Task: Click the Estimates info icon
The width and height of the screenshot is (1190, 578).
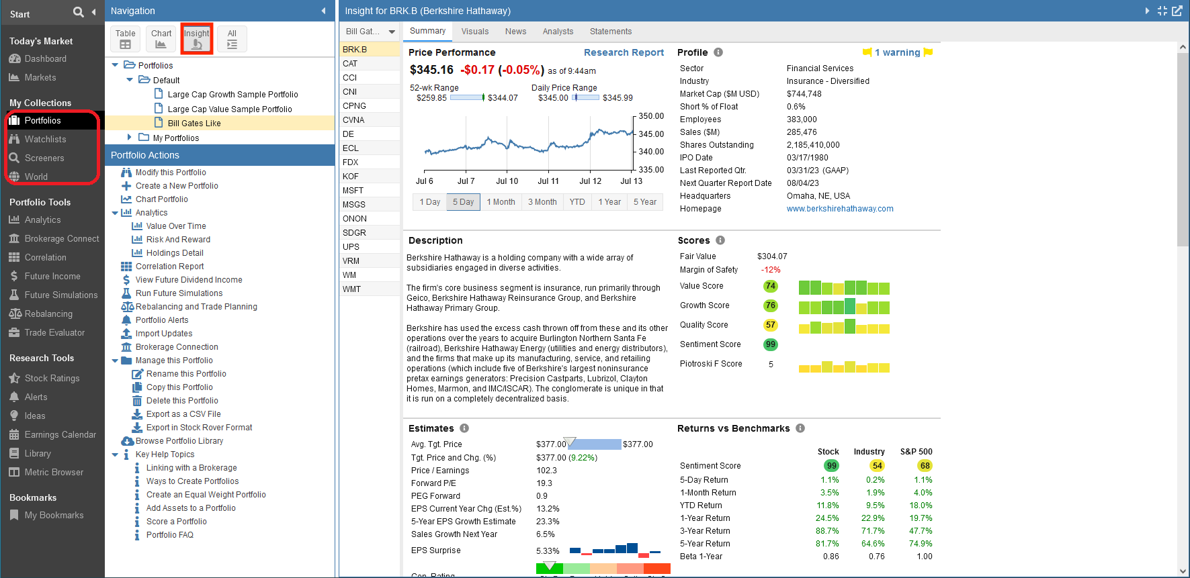Action: pos(464,428)
